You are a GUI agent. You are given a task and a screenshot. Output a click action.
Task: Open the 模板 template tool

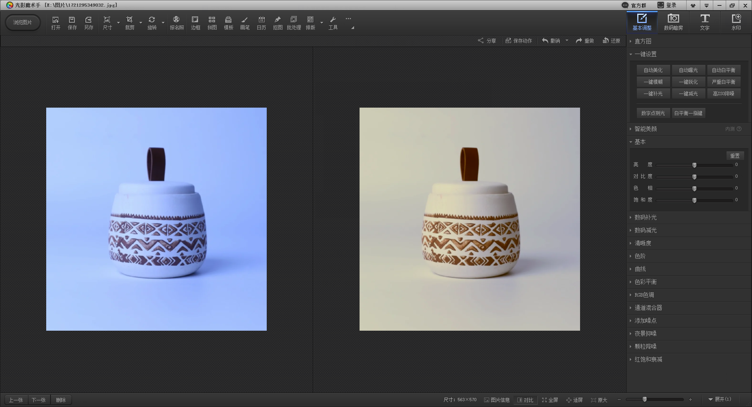[x=228, y=23]
